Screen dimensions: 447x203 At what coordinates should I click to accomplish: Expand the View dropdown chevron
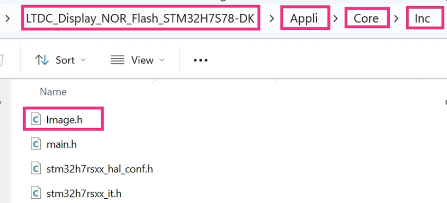(161, 60)
